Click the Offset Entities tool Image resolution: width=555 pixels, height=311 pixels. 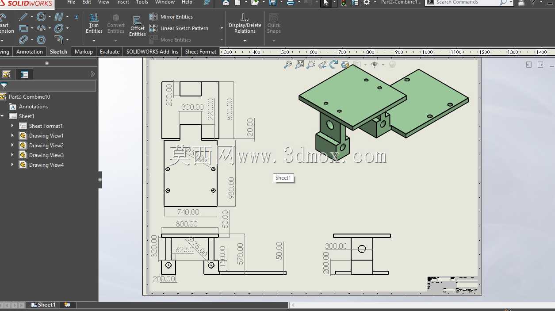click(x=138, y=26)
